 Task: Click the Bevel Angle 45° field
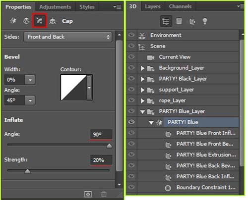(x=14, y=100)
